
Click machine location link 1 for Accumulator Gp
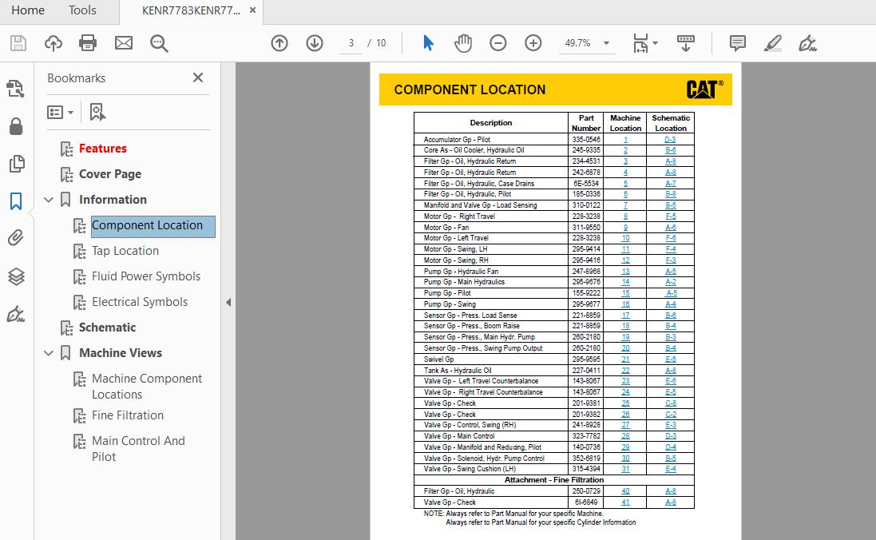tap(625, 140)
